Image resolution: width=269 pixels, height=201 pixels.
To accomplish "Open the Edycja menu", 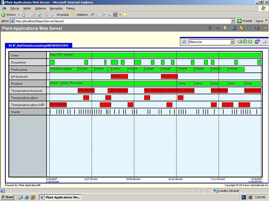I will point(15,8).
